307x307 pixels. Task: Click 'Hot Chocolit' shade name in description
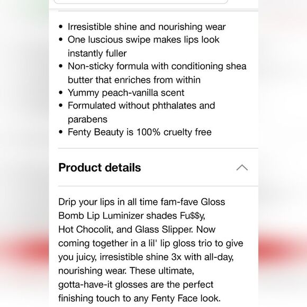tap(85, 229)
